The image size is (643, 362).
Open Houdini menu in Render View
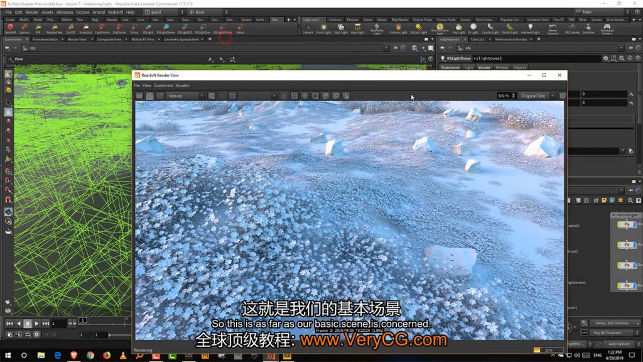[183, 85]
